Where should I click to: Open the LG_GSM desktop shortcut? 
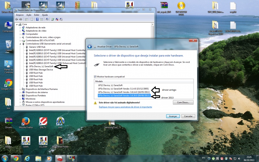[43, 142]
